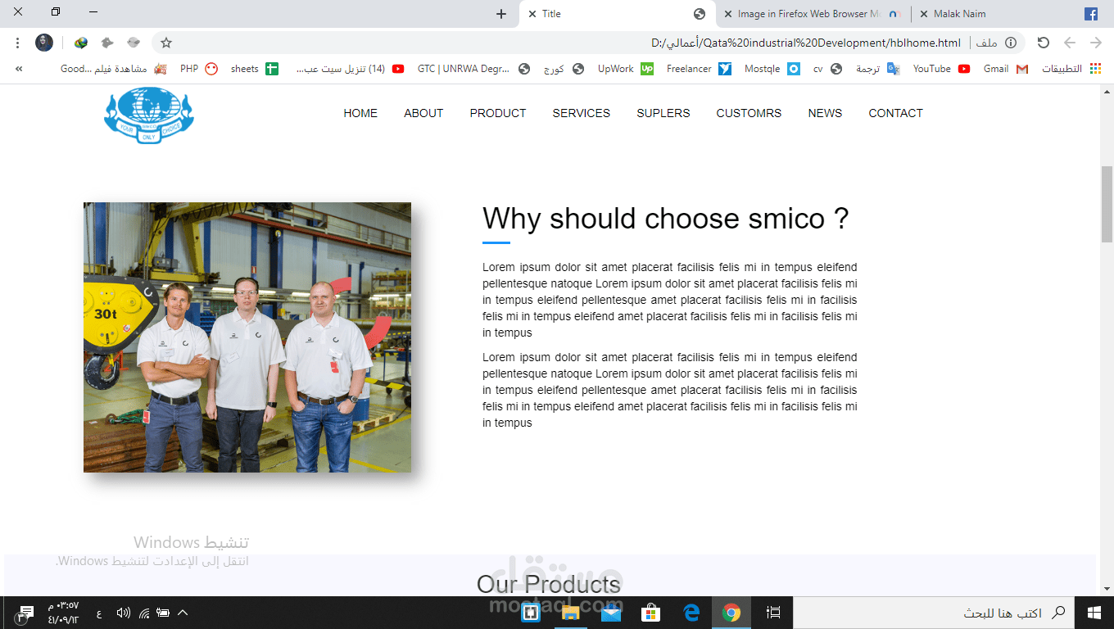Show more bookmarks with the double-chevron
The width and height of the screenshot is (1114, 629).
(18, 69)
